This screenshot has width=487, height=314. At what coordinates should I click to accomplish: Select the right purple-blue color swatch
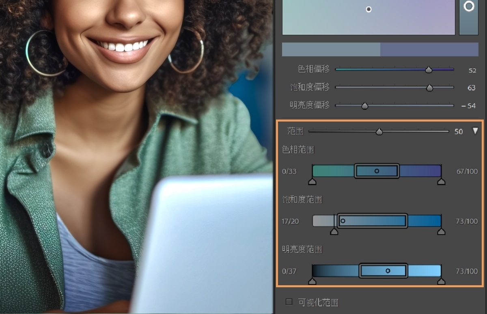429,49
